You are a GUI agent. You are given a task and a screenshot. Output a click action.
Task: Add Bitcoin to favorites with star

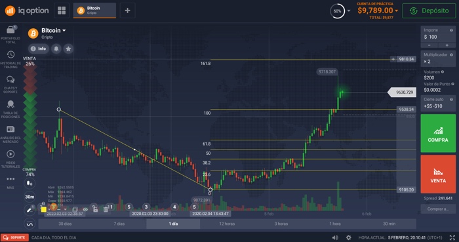point(68,49)
